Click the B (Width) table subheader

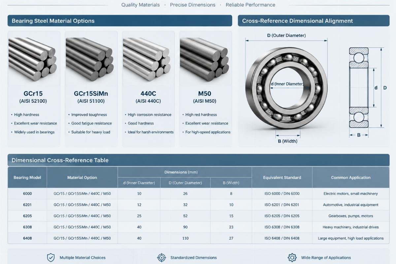(231, 183)
